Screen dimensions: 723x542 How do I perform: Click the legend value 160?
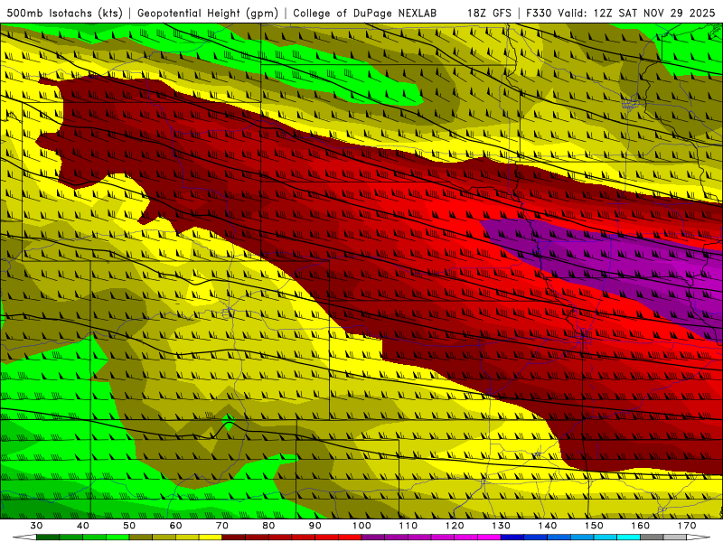(x=641, y=526)
